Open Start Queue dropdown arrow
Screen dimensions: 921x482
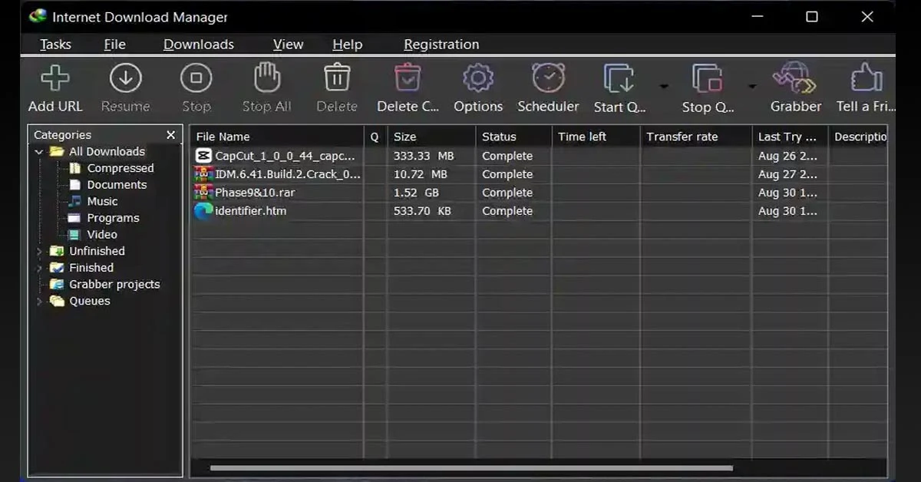click(x=664, y=86)
